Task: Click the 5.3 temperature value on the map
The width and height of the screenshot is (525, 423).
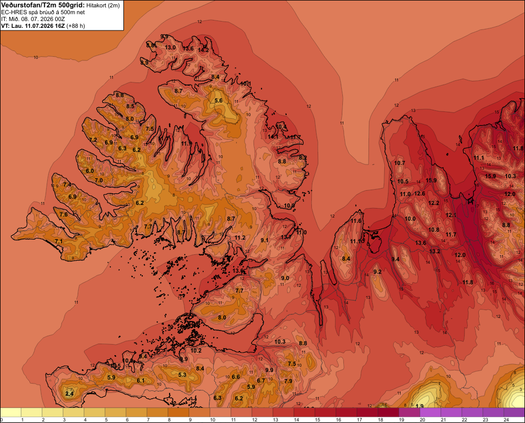Action: coord(182,375)
